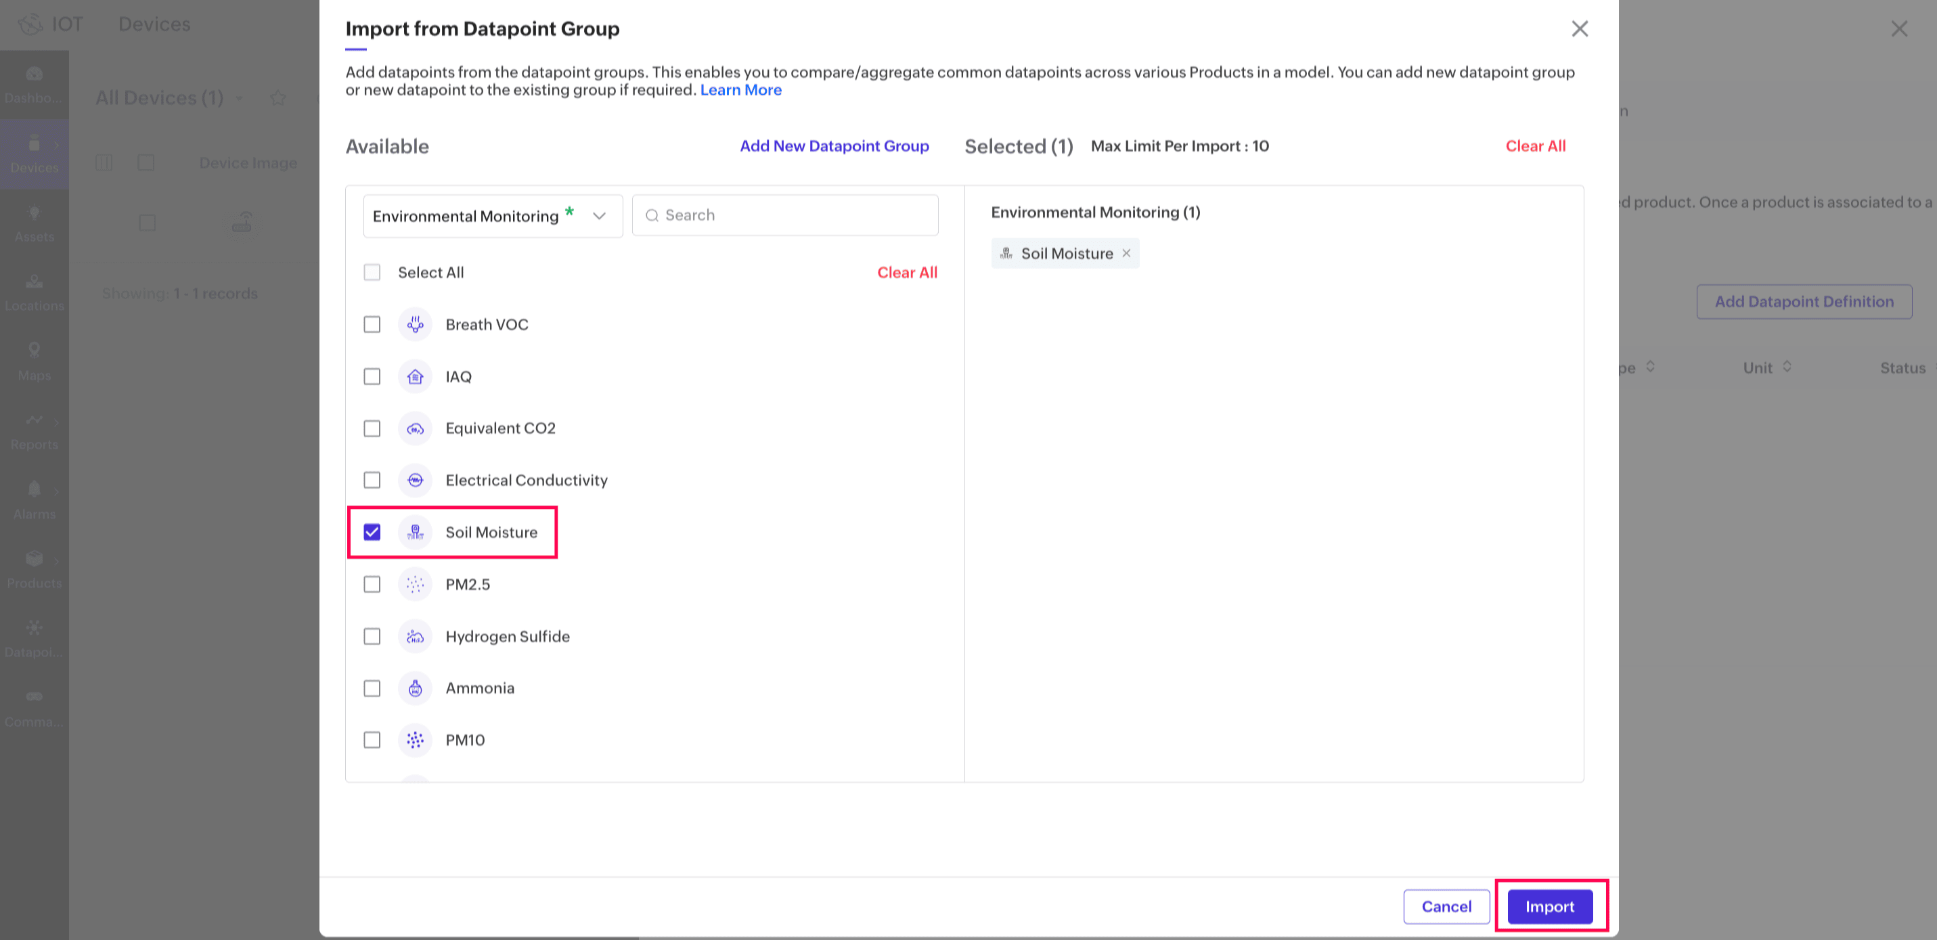
Task: Click the Equivalent CO2 cloud icon
Action: click(415, 428)
